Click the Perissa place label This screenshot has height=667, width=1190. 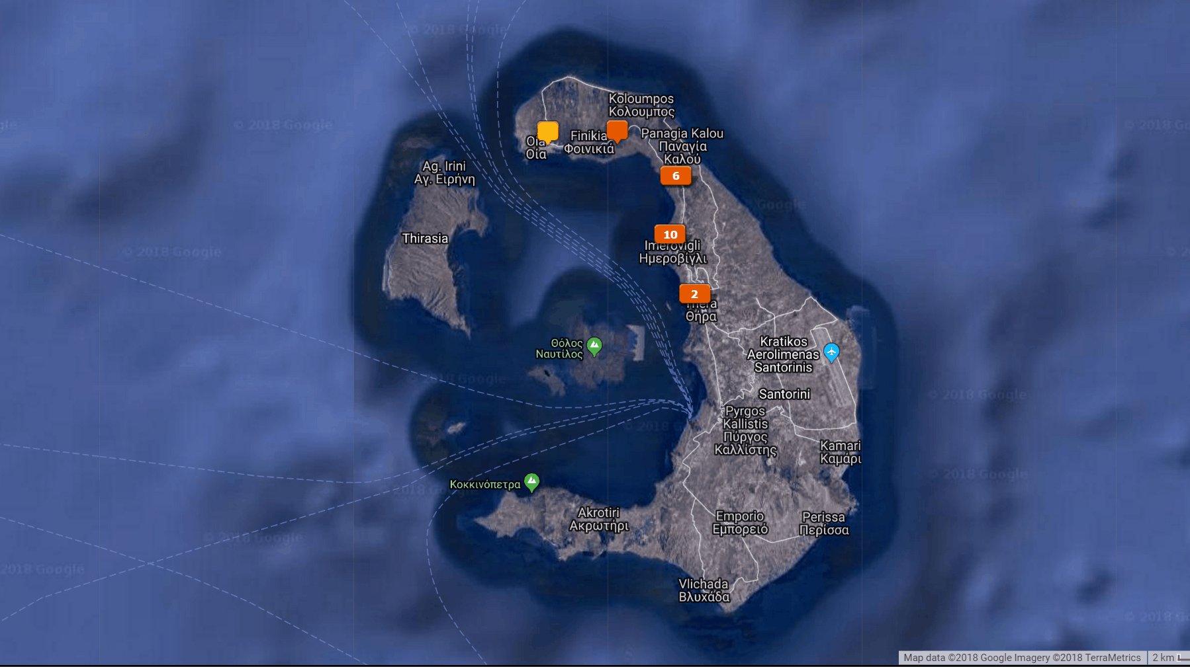[824, 524]
